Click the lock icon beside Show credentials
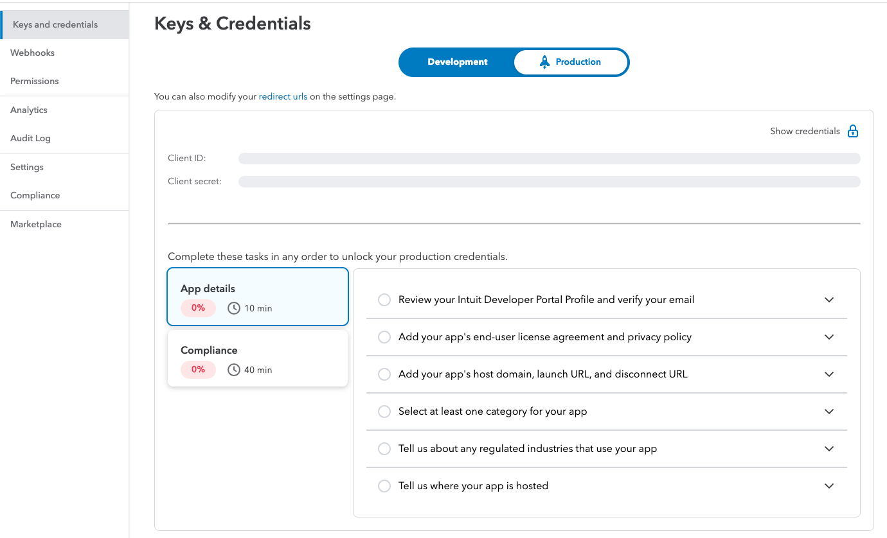Image resolution: width=887 pixels, height=538 pixels. 853,132
